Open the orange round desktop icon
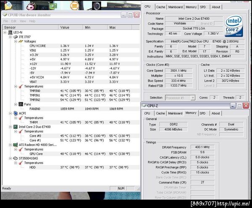The height and width of the screenshot is (208, 252). [x=74, y=5]
